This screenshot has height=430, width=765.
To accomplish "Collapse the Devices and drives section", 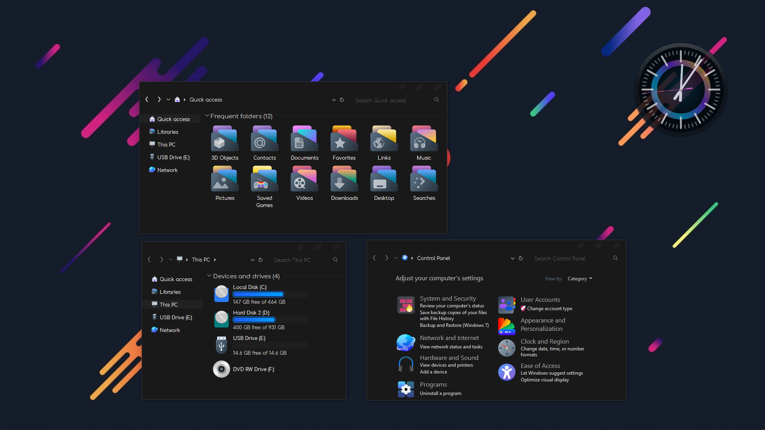I will tap(209, 276).
